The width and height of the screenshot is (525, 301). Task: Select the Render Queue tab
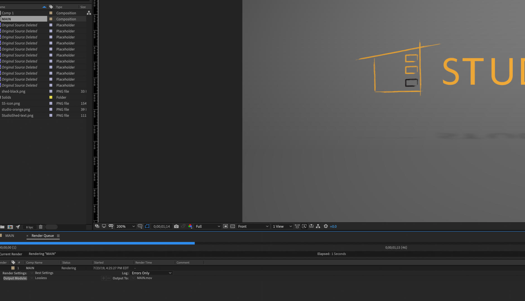(43, 236)
